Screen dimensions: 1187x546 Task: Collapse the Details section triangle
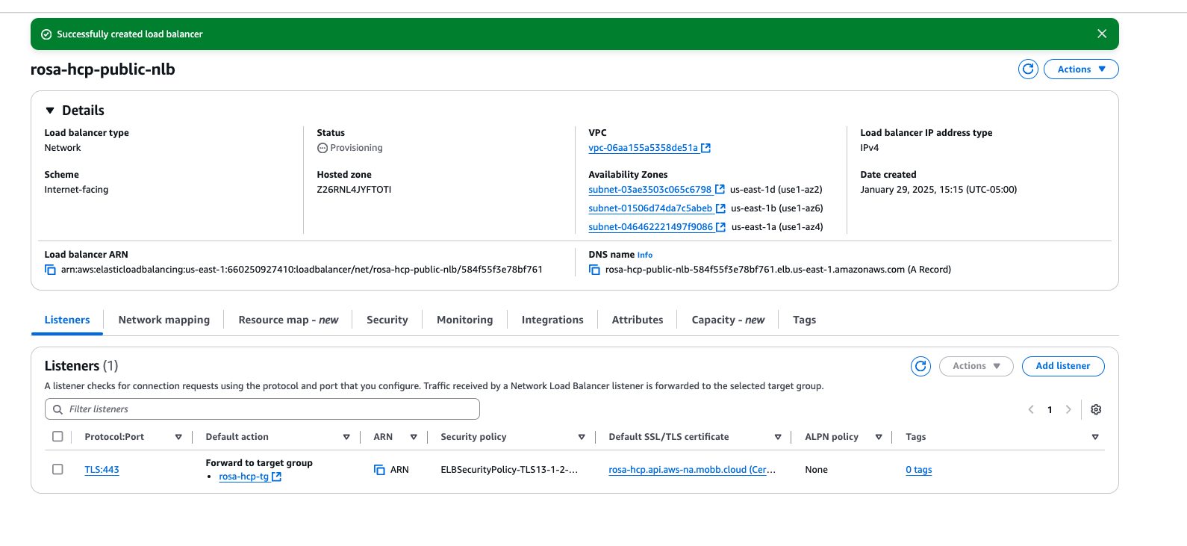pos(50,111)
